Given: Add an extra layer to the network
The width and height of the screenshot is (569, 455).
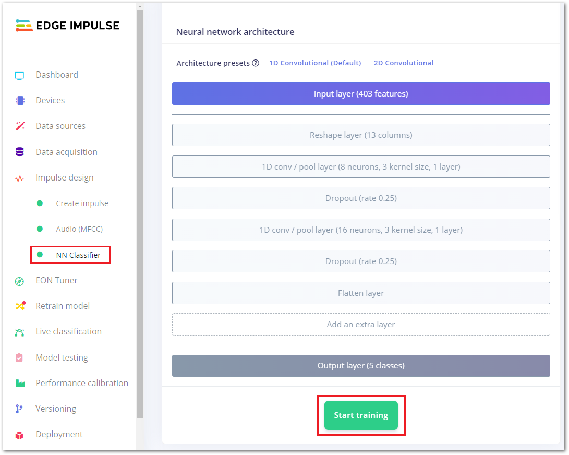Looking at the screenshot, I should 361,324.
